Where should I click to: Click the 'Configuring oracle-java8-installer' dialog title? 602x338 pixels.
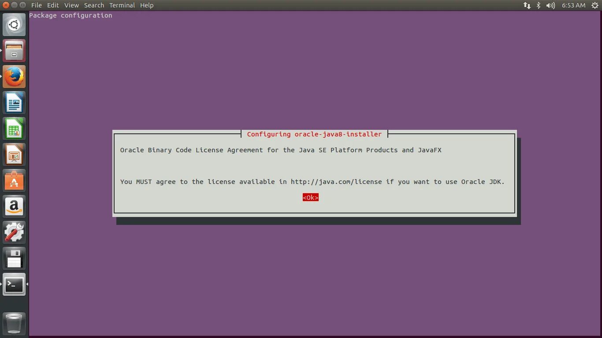(314, 134)
